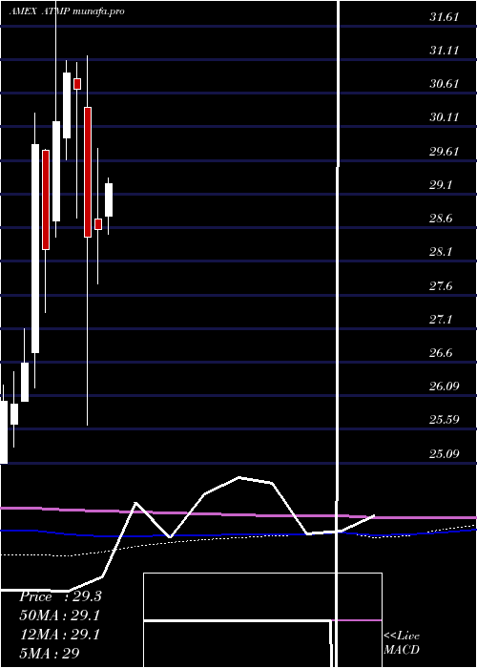Click the 12MA : 29.1 readout
The height and width of the screenshot is (668, 477).
click(60, 635)
